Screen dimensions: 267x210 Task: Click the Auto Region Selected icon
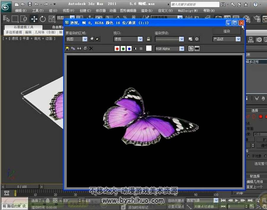(x=97, y=39)
